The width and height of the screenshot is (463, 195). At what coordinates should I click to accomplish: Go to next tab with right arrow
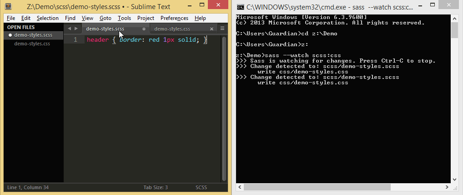pos(76,29)
